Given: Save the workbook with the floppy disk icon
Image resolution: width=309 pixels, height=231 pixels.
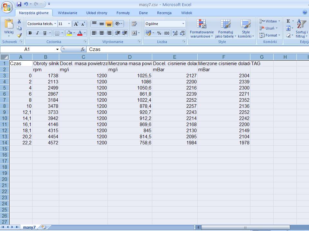Looking at the screenshot, I should click(x=19, y=4).
